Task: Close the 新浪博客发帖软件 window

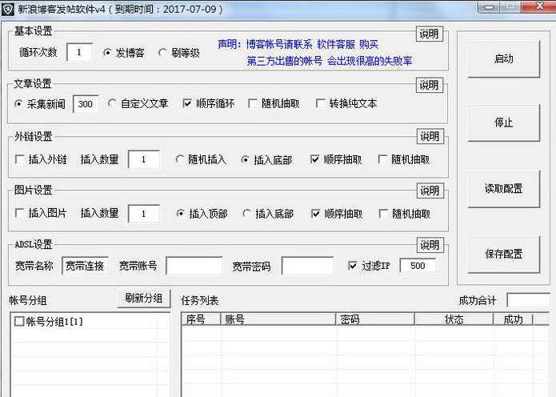Action: [539, 6]
